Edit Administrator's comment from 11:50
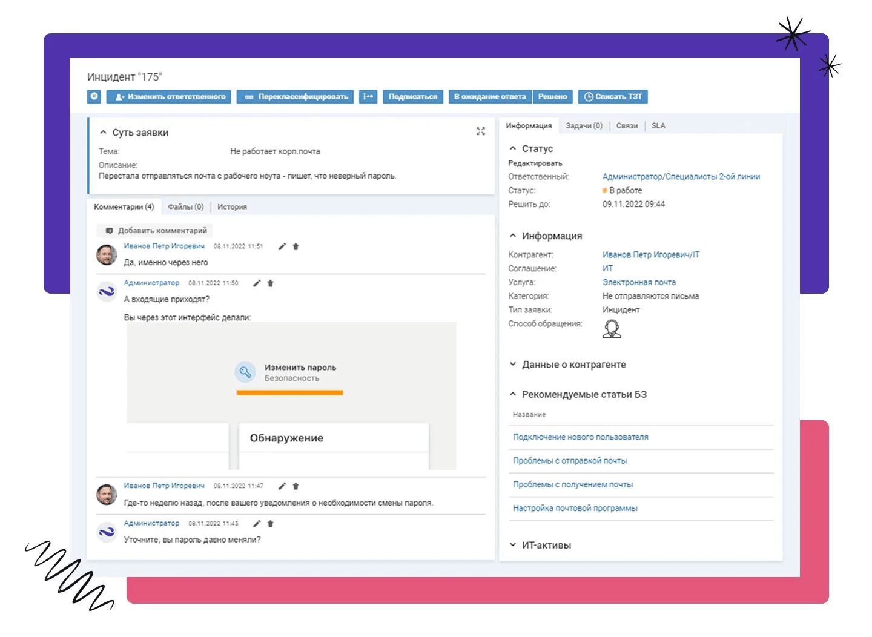 (x=257, y=283)
